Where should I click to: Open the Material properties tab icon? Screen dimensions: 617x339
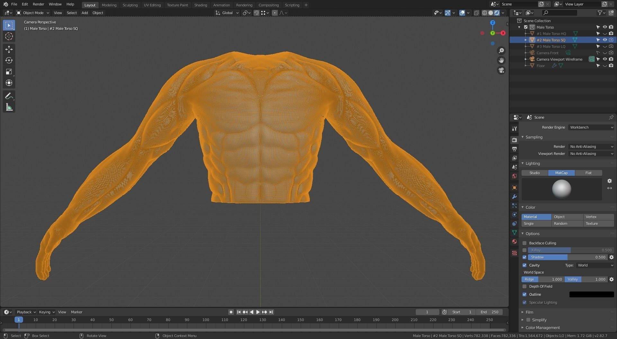[514, 242]
